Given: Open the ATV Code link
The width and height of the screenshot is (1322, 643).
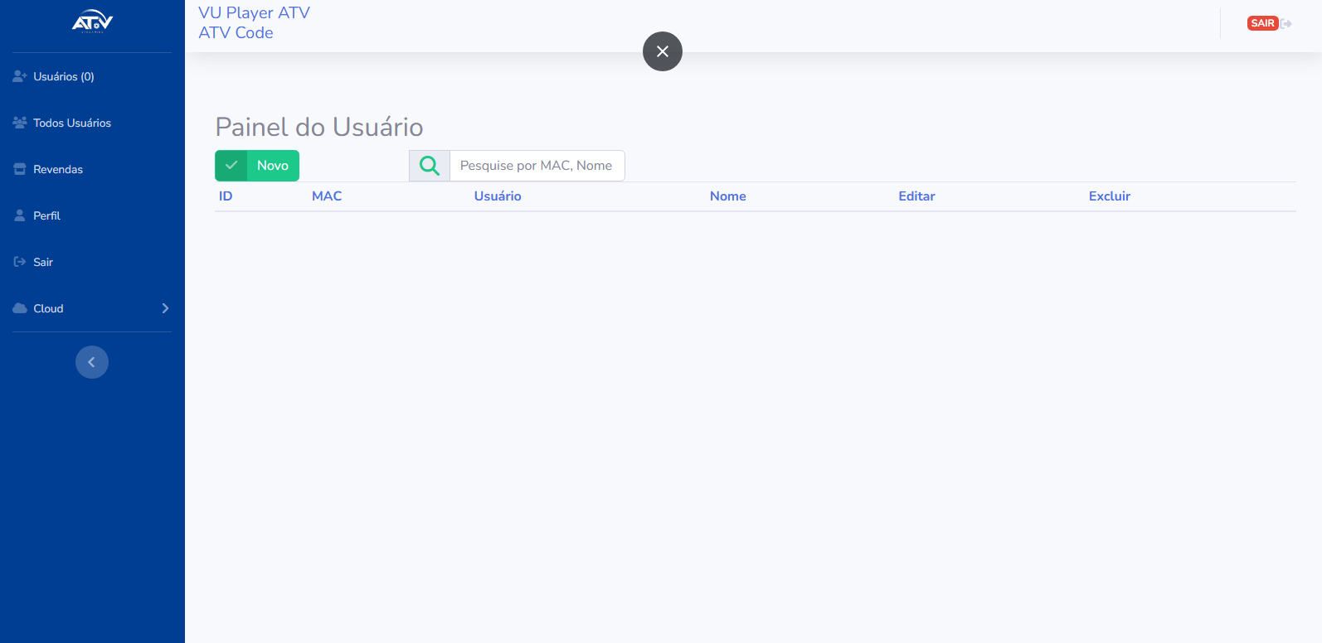Looking at the screenshot, I should 236,33.
